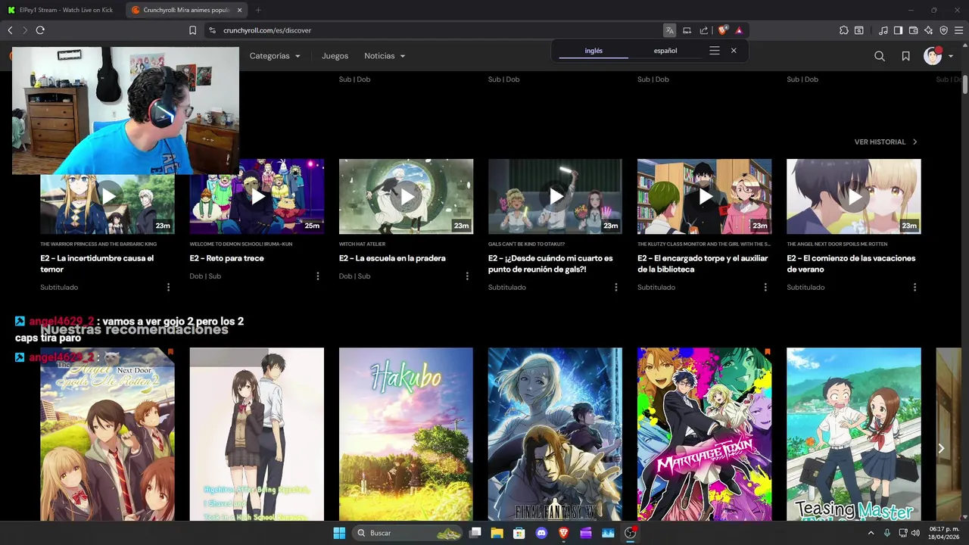Screen dimensions: 969x545
Task: Click the VER HISTORIAL link
Action: [886, 142]
